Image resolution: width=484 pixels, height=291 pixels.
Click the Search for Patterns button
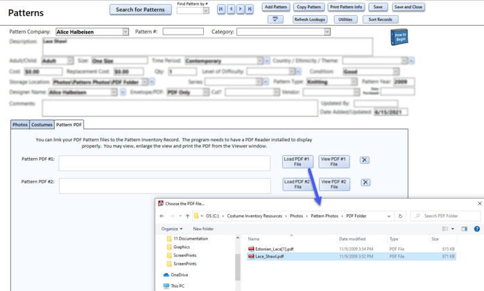click(140, 10)
